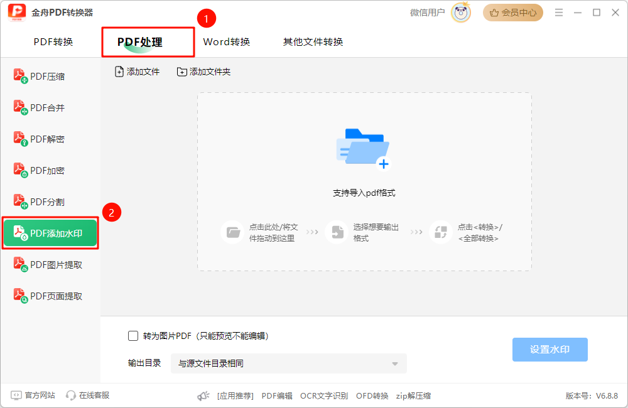
Task: Open PDF图片提取 image extraction
Action: tap(48, 265)
